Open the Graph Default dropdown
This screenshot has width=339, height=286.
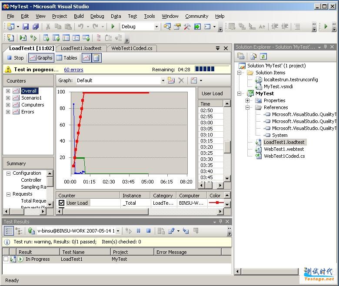click(x=163, y=80)
